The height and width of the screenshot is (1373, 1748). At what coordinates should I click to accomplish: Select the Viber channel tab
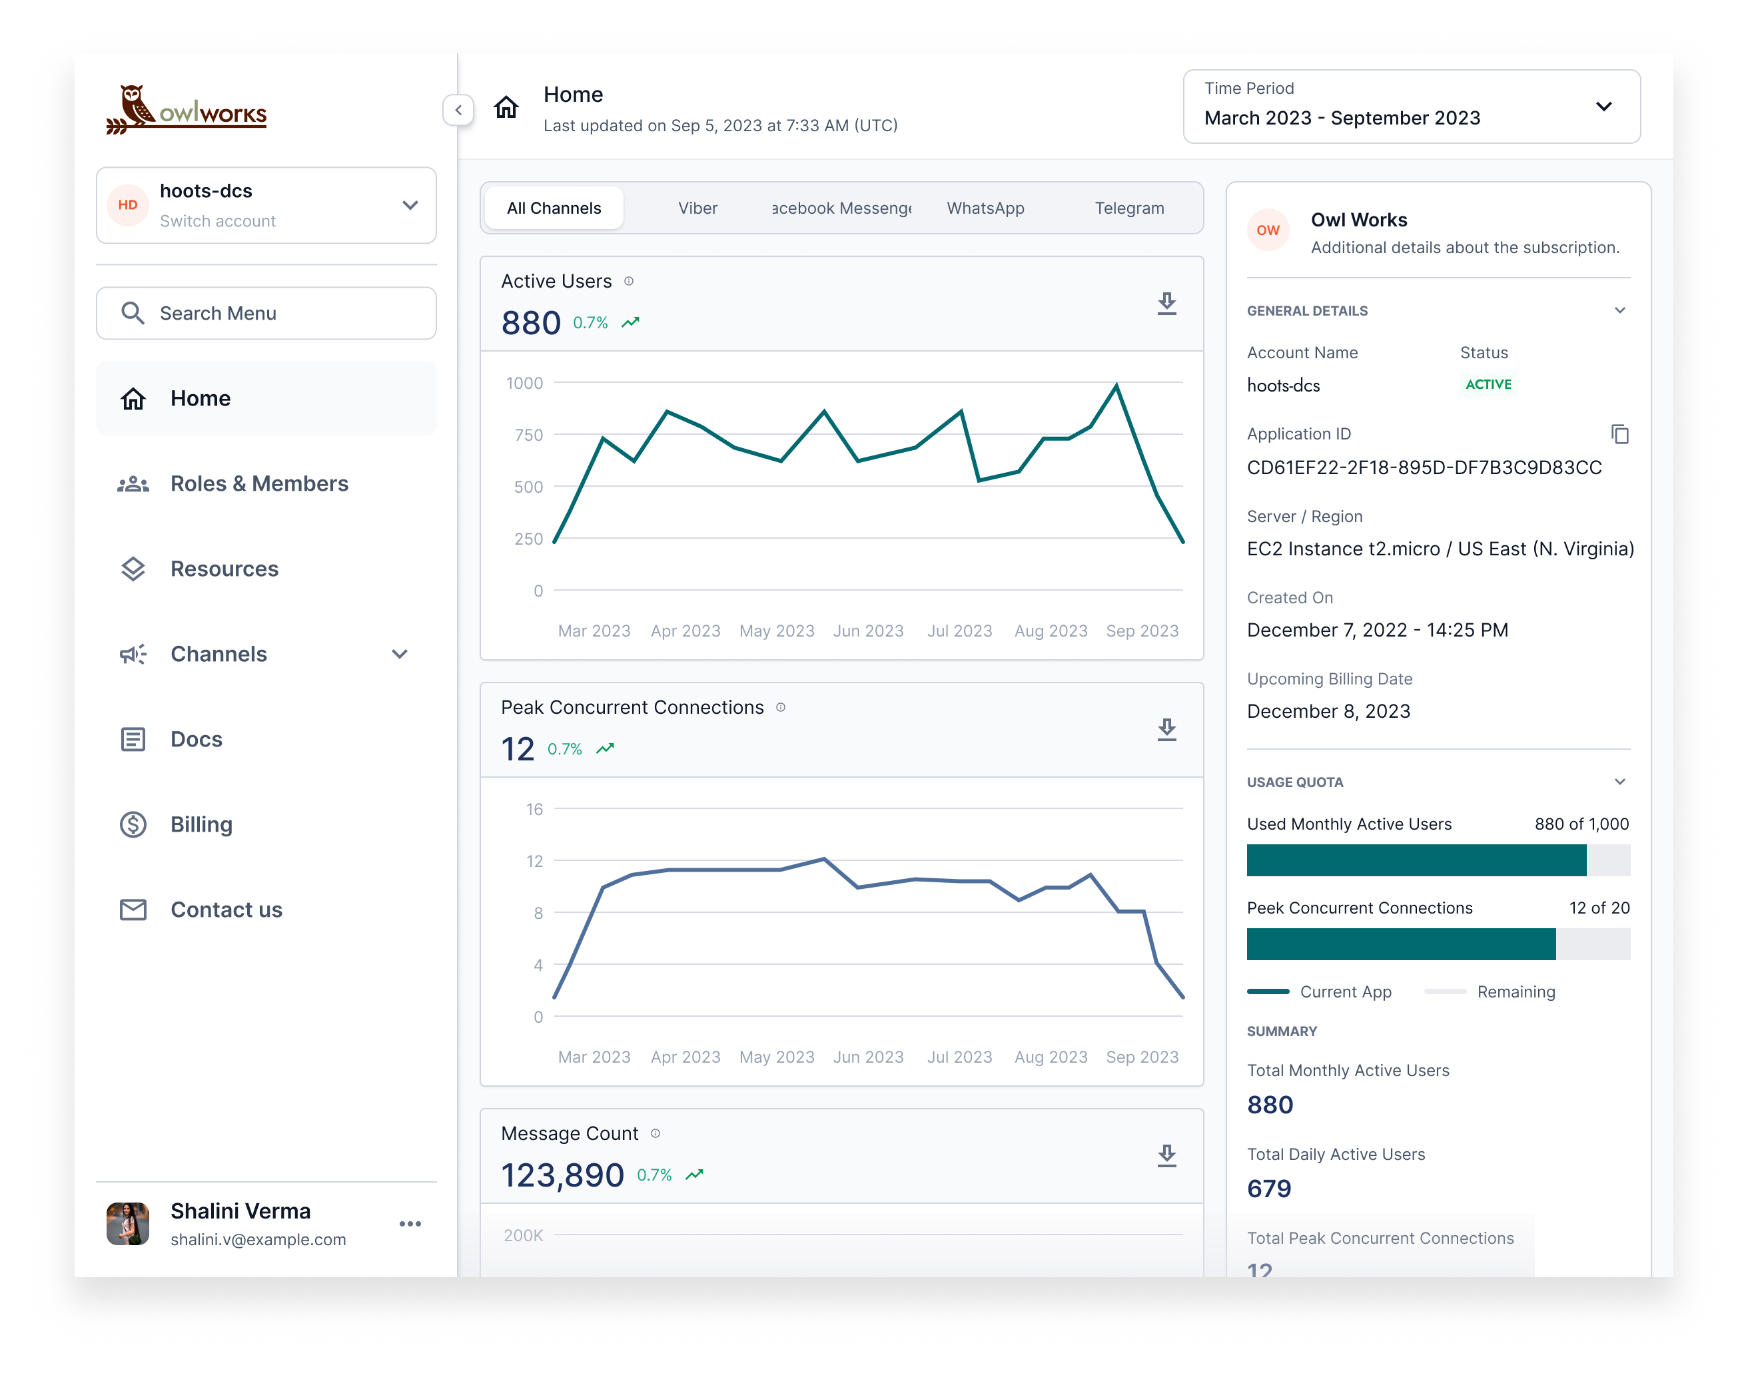[697, 208]
